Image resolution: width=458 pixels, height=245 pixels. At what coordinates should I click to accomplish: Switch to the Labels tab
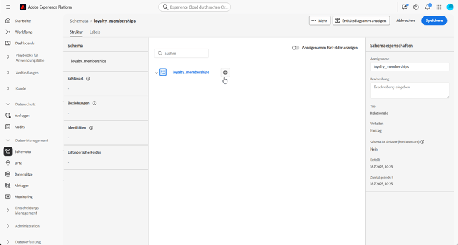tap(95, 32)
